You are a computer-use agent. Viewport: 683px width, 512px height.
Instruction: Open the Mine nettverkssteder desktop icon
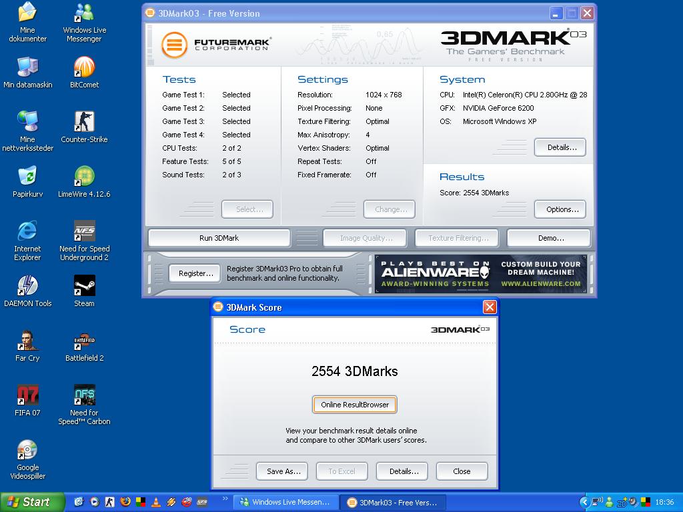click(x=27, y=131)
